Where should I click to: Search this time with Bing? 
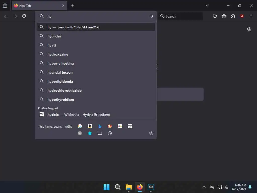point(100,126)
